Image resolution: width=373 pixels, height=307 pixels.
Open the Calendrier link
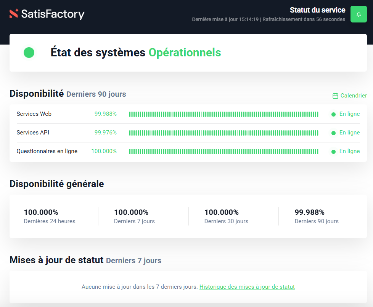tap(354, 96)
